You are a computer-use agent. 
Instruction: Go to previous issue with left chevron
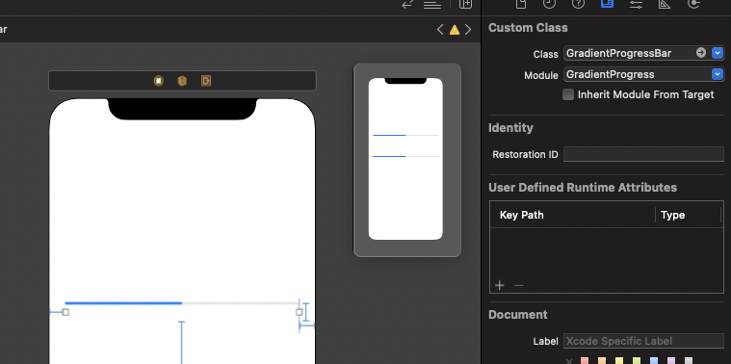(x=440, y=30)
